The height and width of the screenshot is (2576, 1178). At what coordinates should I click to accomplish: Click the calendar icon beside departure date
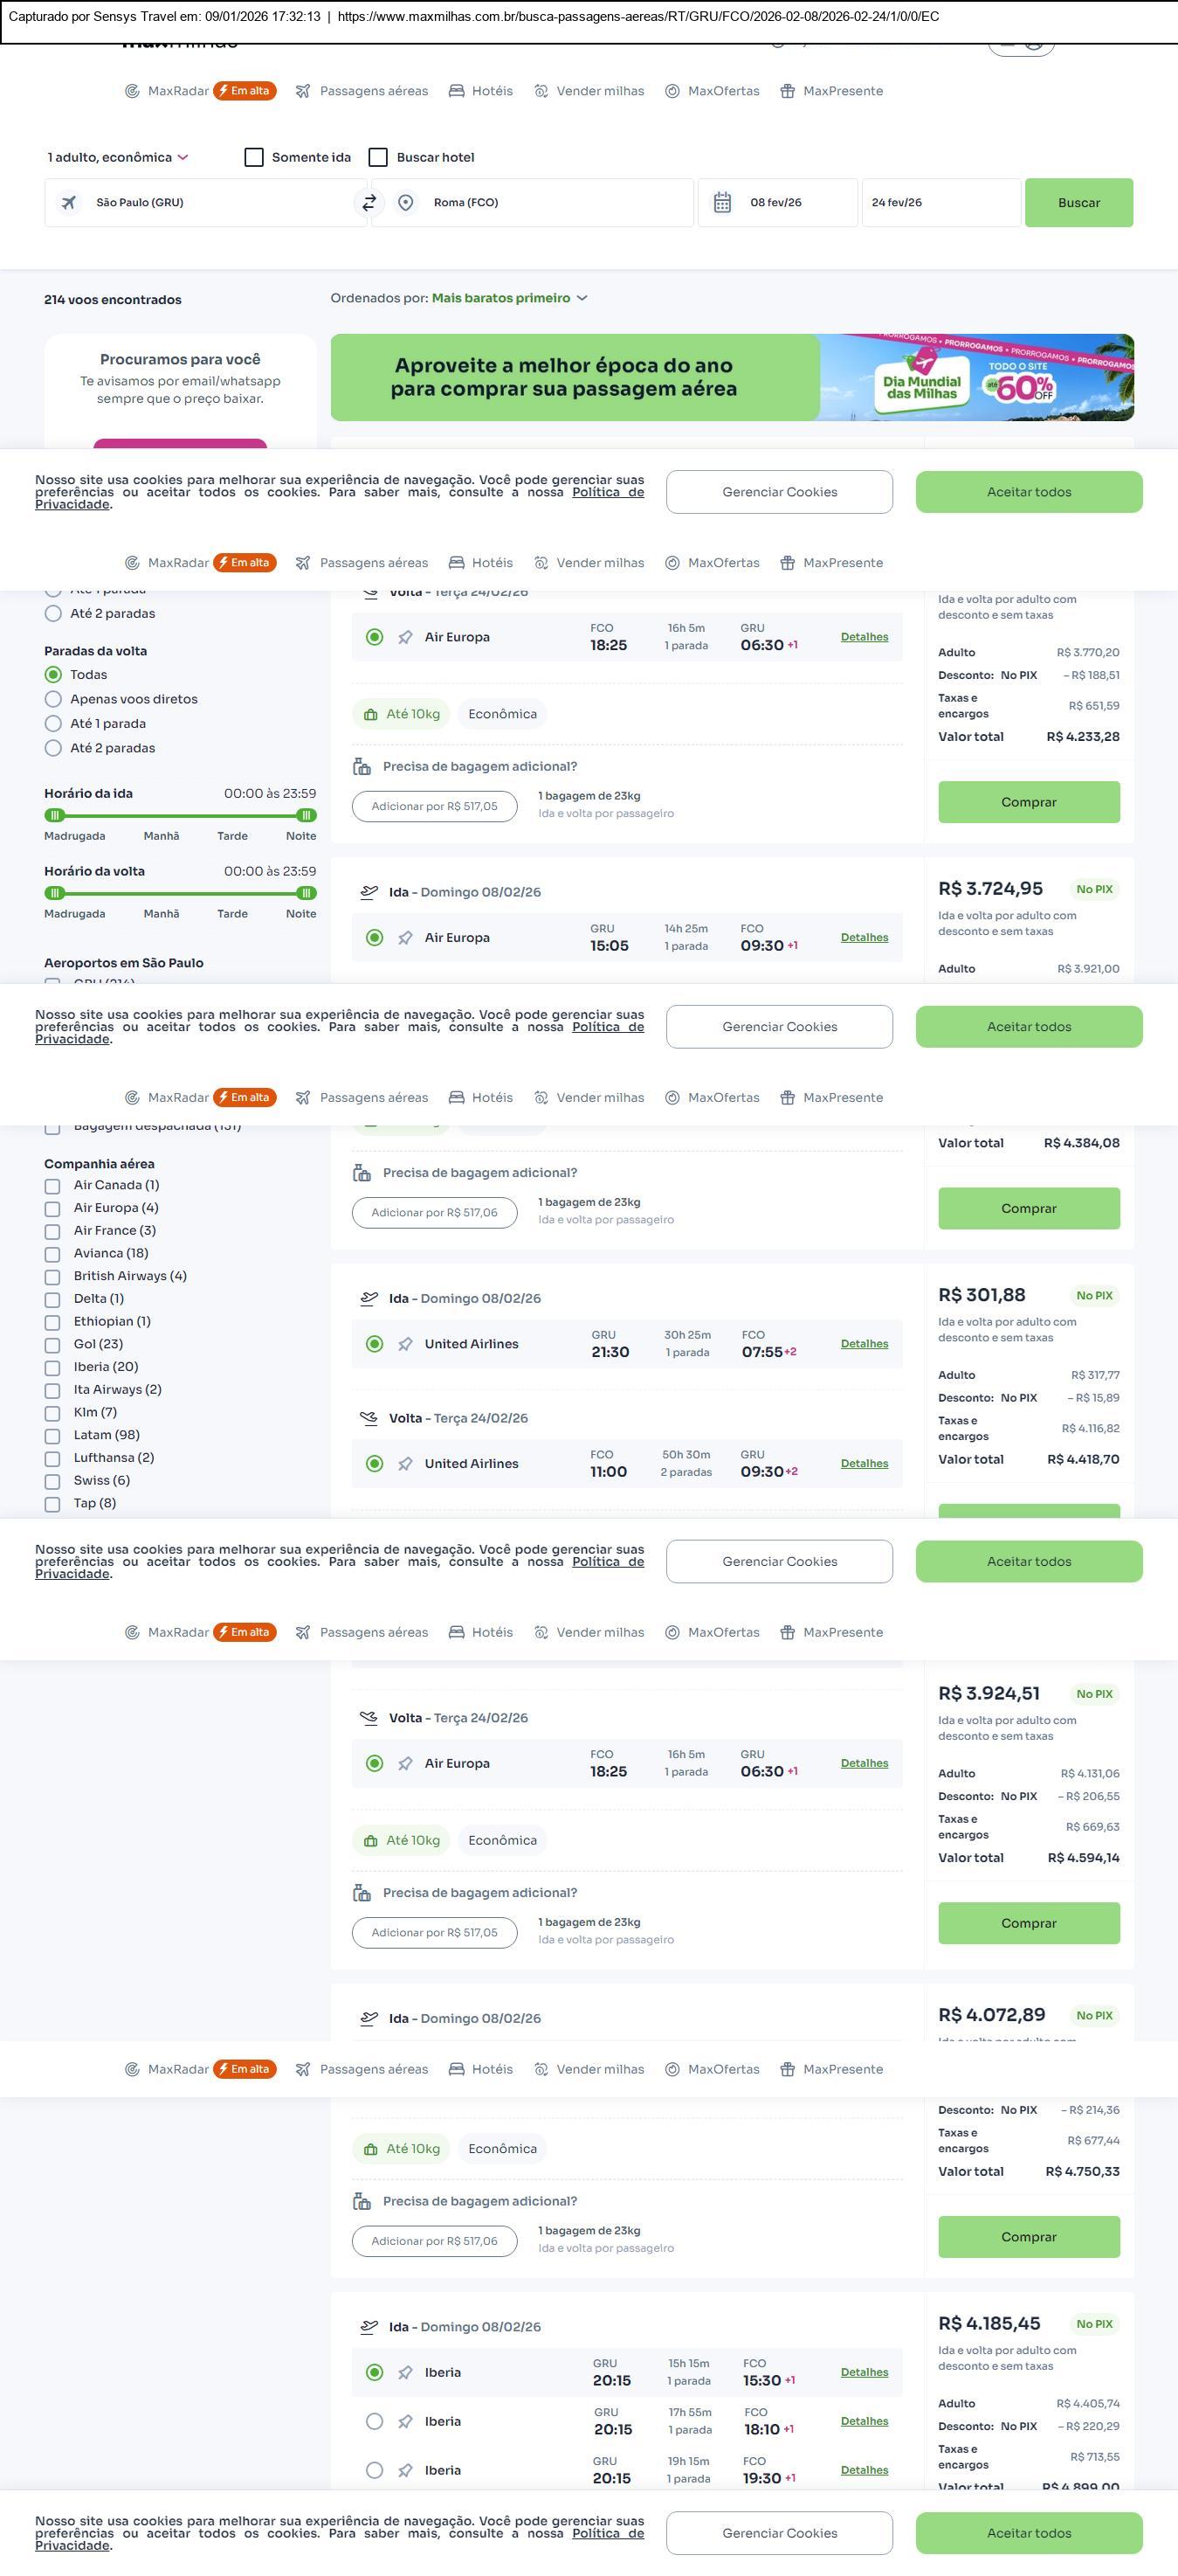[x=722, y=203]
